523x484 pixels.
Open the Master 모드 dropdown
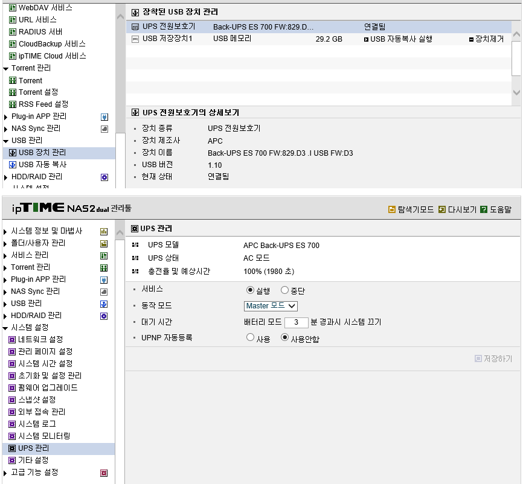coord(271,305)
